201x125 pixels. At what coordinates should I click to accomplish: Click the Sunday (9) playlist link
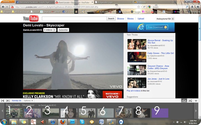pos(17,100)
